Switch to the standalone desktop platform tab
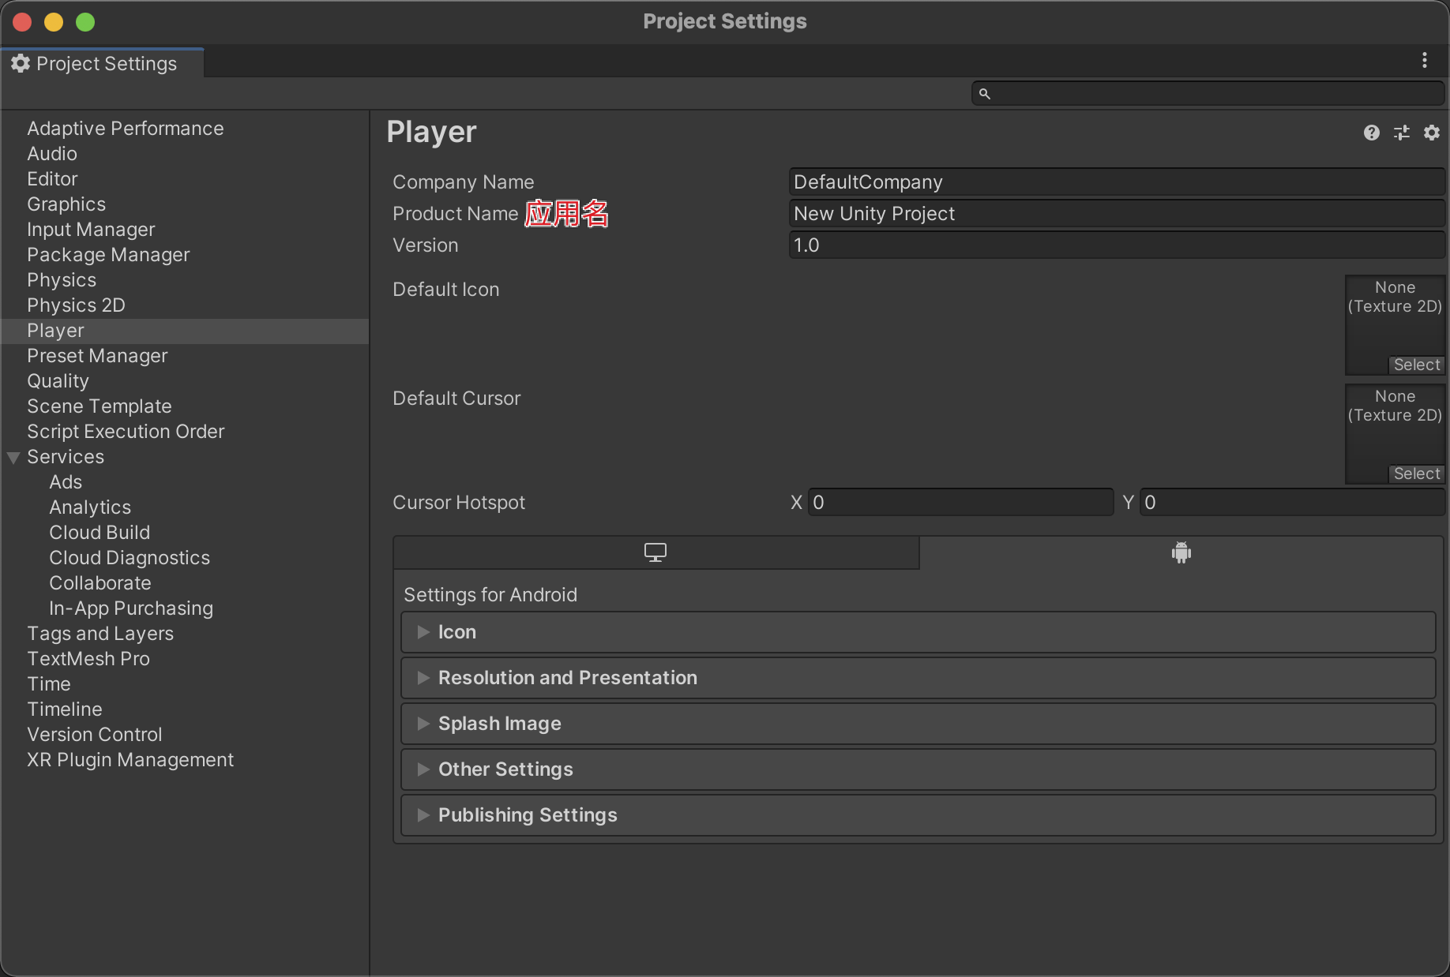 pyautogui.click(x=656, y=552)
